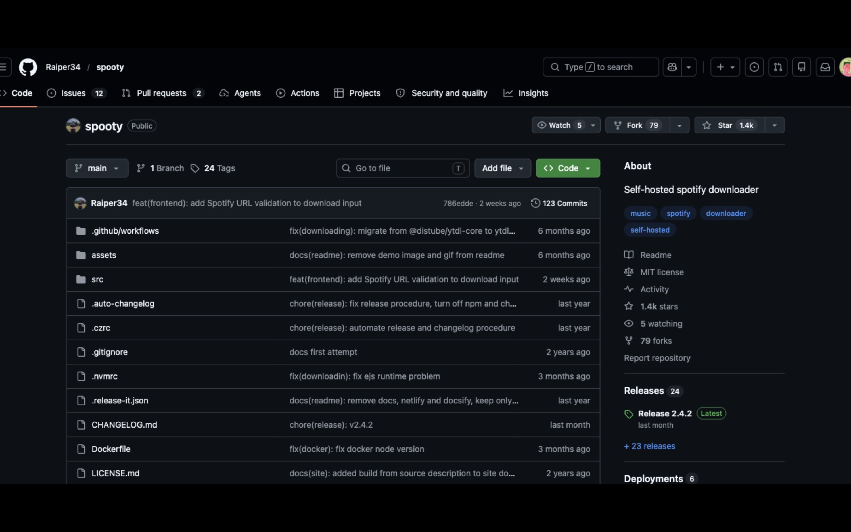Switch to the Agents tab

coord(241,93)
